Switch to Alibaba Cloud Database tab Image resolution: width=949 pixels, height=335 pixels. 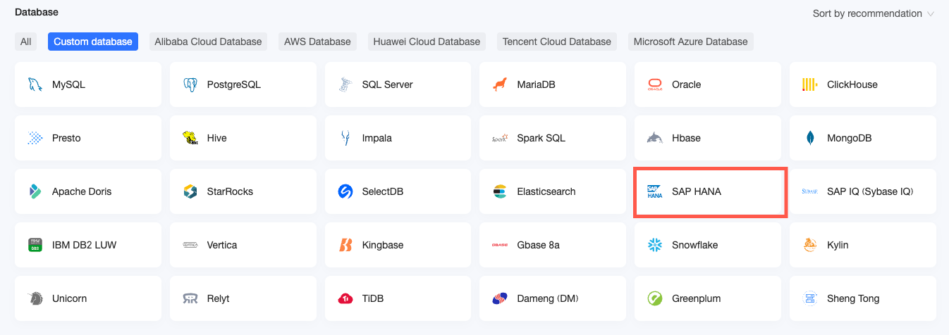[208, 42]
